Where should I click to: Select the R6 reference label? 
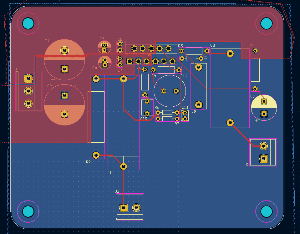point(157,108)
